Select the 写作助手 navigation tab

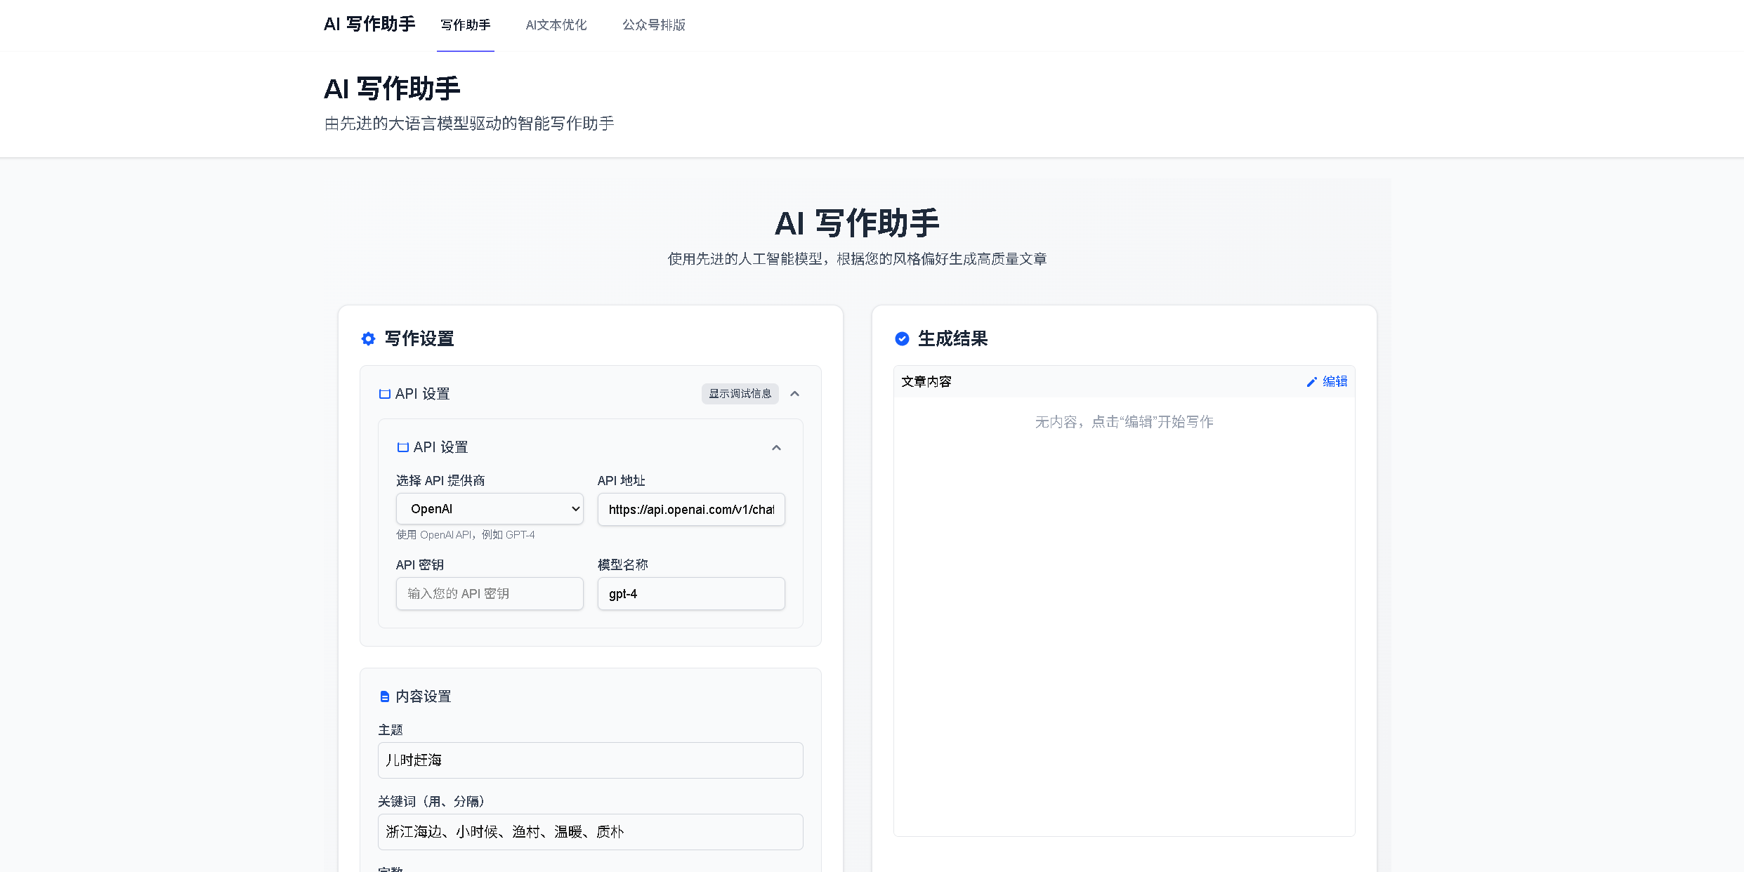coord(465,25)
